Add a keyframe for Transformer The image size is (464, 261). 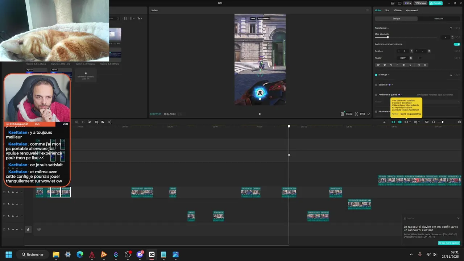pos(458,28)
